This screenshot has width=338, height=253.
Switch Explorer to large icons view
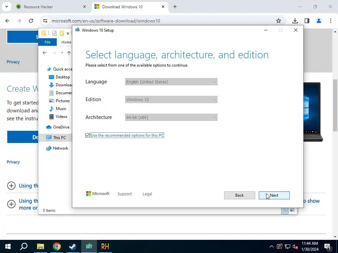(292, 210)
